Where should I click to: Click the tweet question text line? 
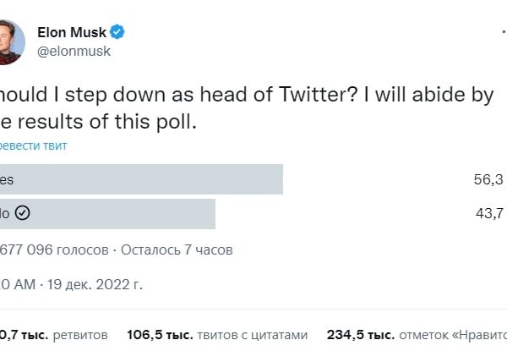click(x=245, y=95)
